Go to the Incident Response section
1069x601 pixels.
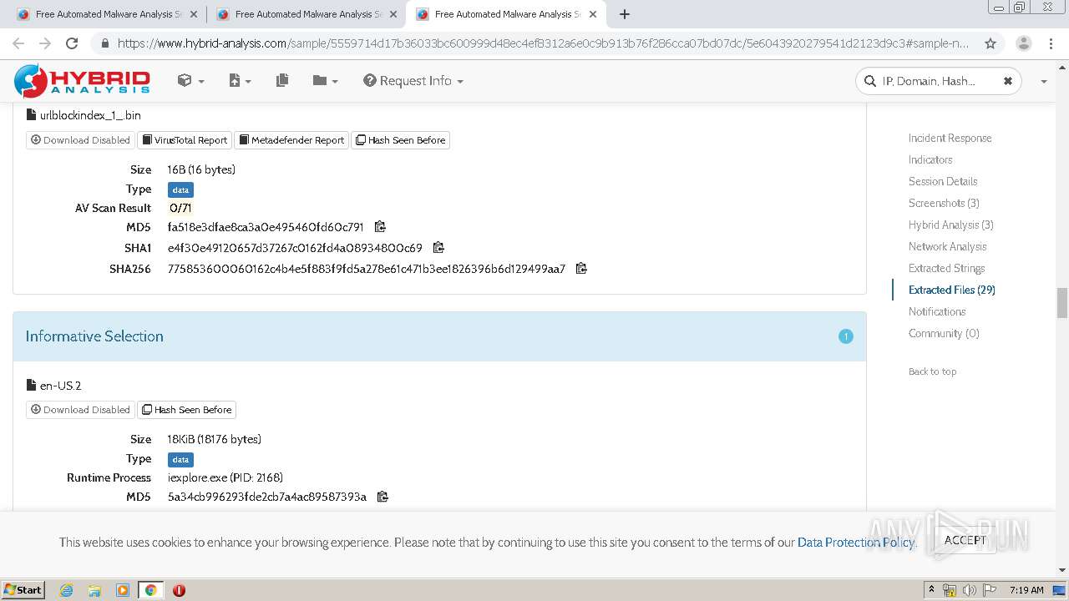click(x=950, y=138)
